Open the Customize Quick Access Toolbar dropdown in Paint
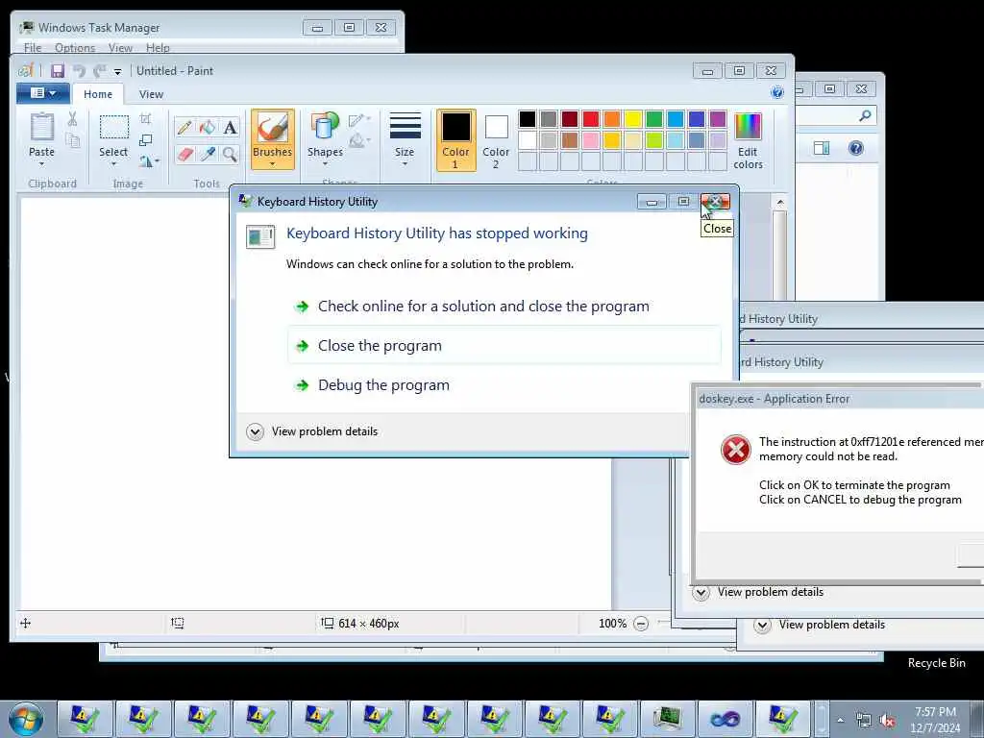Image resolution: width=984 pixels, height=738 pixels. (117, 71)
